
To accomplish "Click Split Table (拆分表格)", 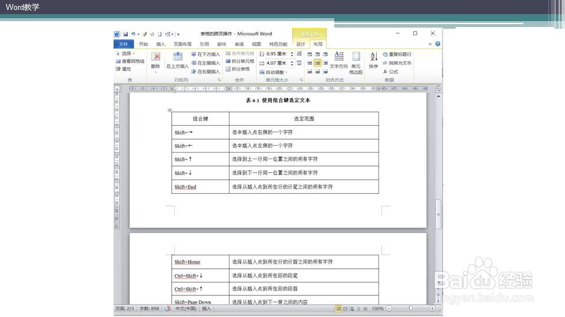I will [237, 69].
